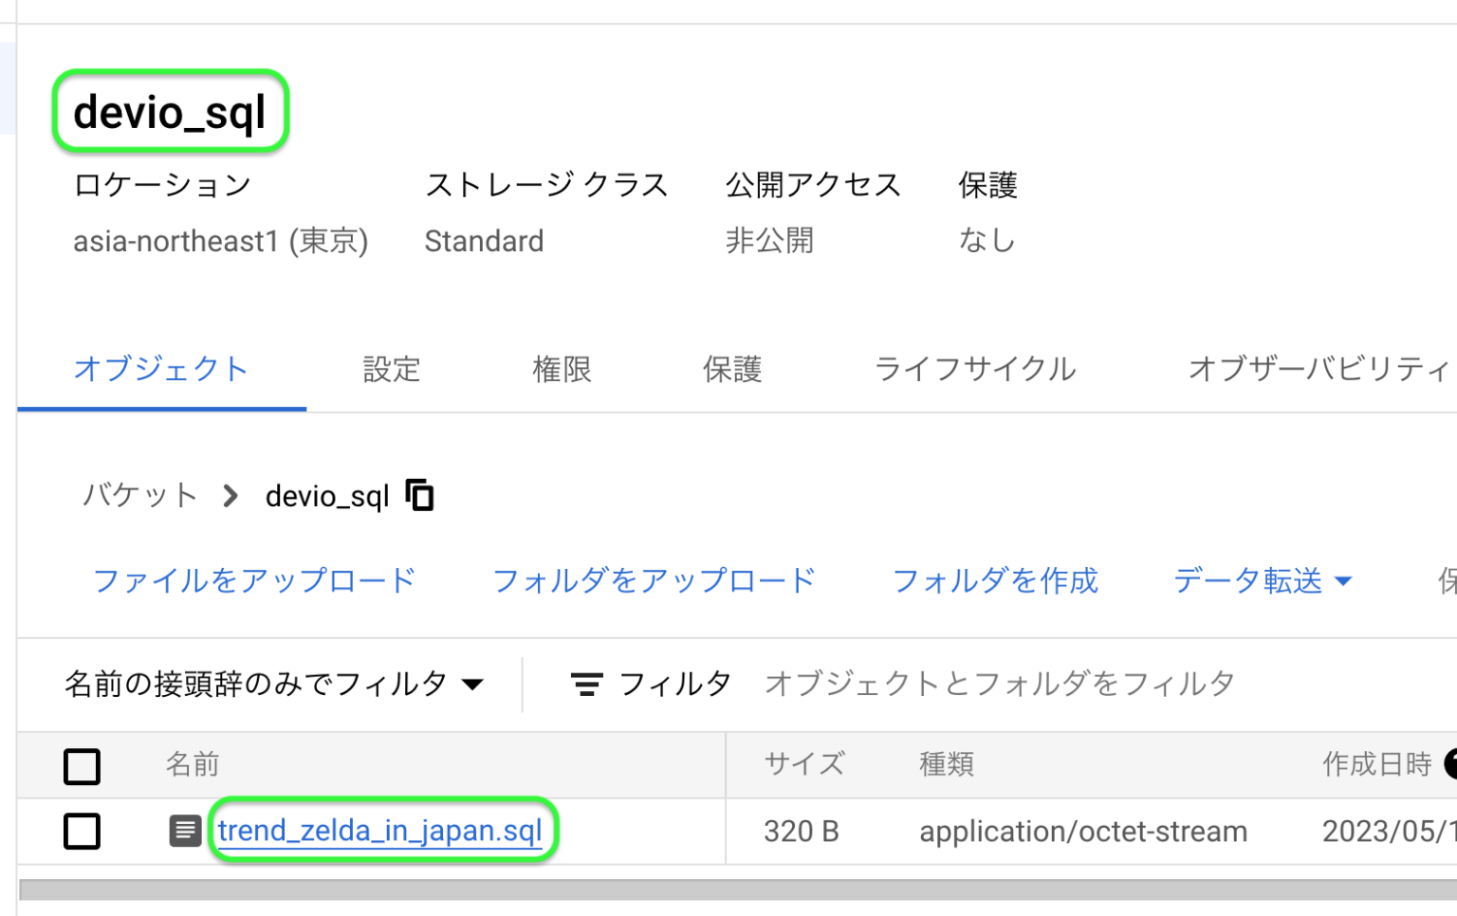Click the object and folder filter input field
This screenshot has width=1457, height=916.
click(x=999, y=684)
